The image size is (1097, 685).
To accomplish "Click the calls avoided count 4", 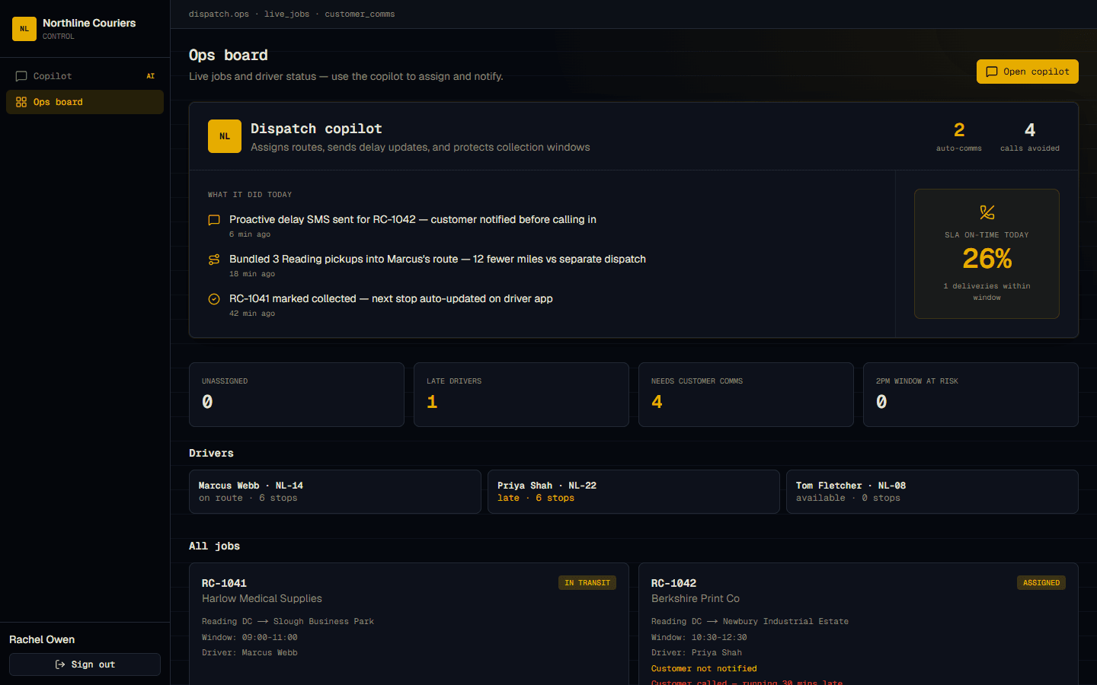I will pyautogui.click(x=1030, y=130).
